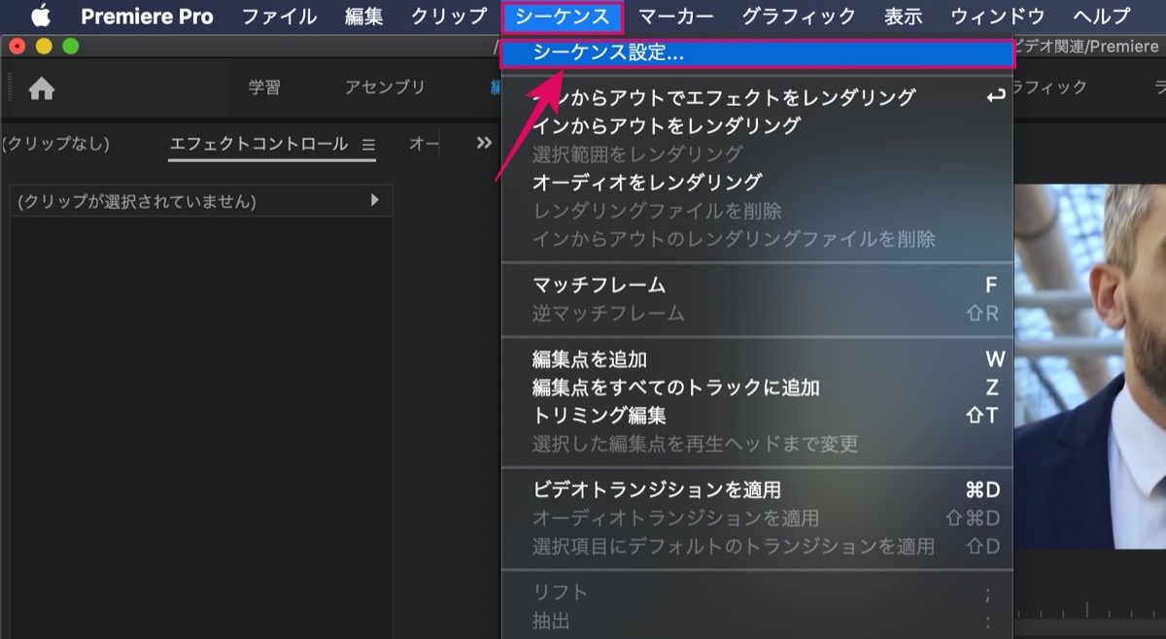1166x639 pixels.
Task: Select インからアウトでエフェクトをレンダリング
Action: 758,97
